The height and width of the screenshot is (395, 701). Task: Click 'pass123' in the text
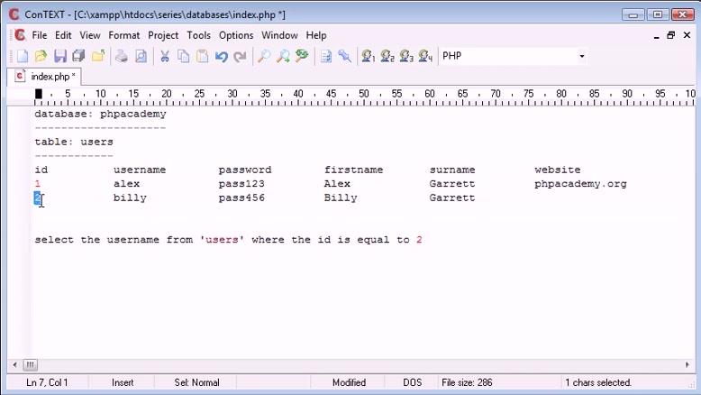[x=241, y=184]
